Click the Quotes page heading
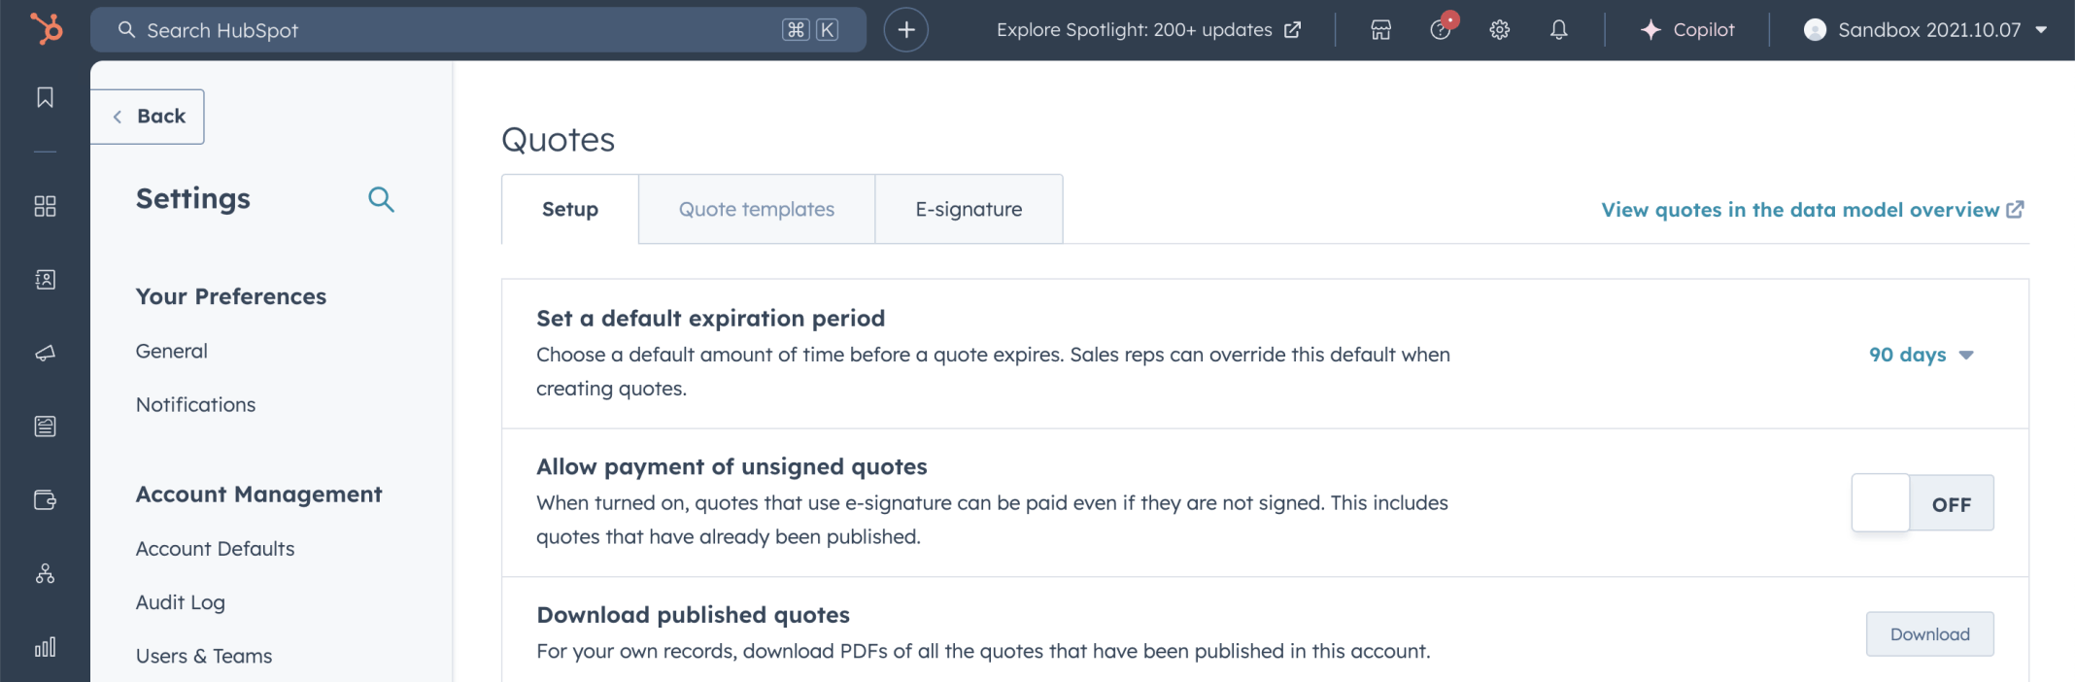Image resolution: width=2075 pixels, height=682 pixels. [559, 140]
